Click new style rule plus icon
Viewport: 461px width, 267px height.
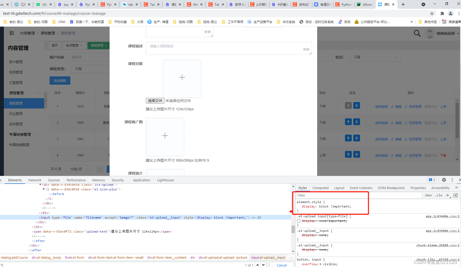(448, 196)
